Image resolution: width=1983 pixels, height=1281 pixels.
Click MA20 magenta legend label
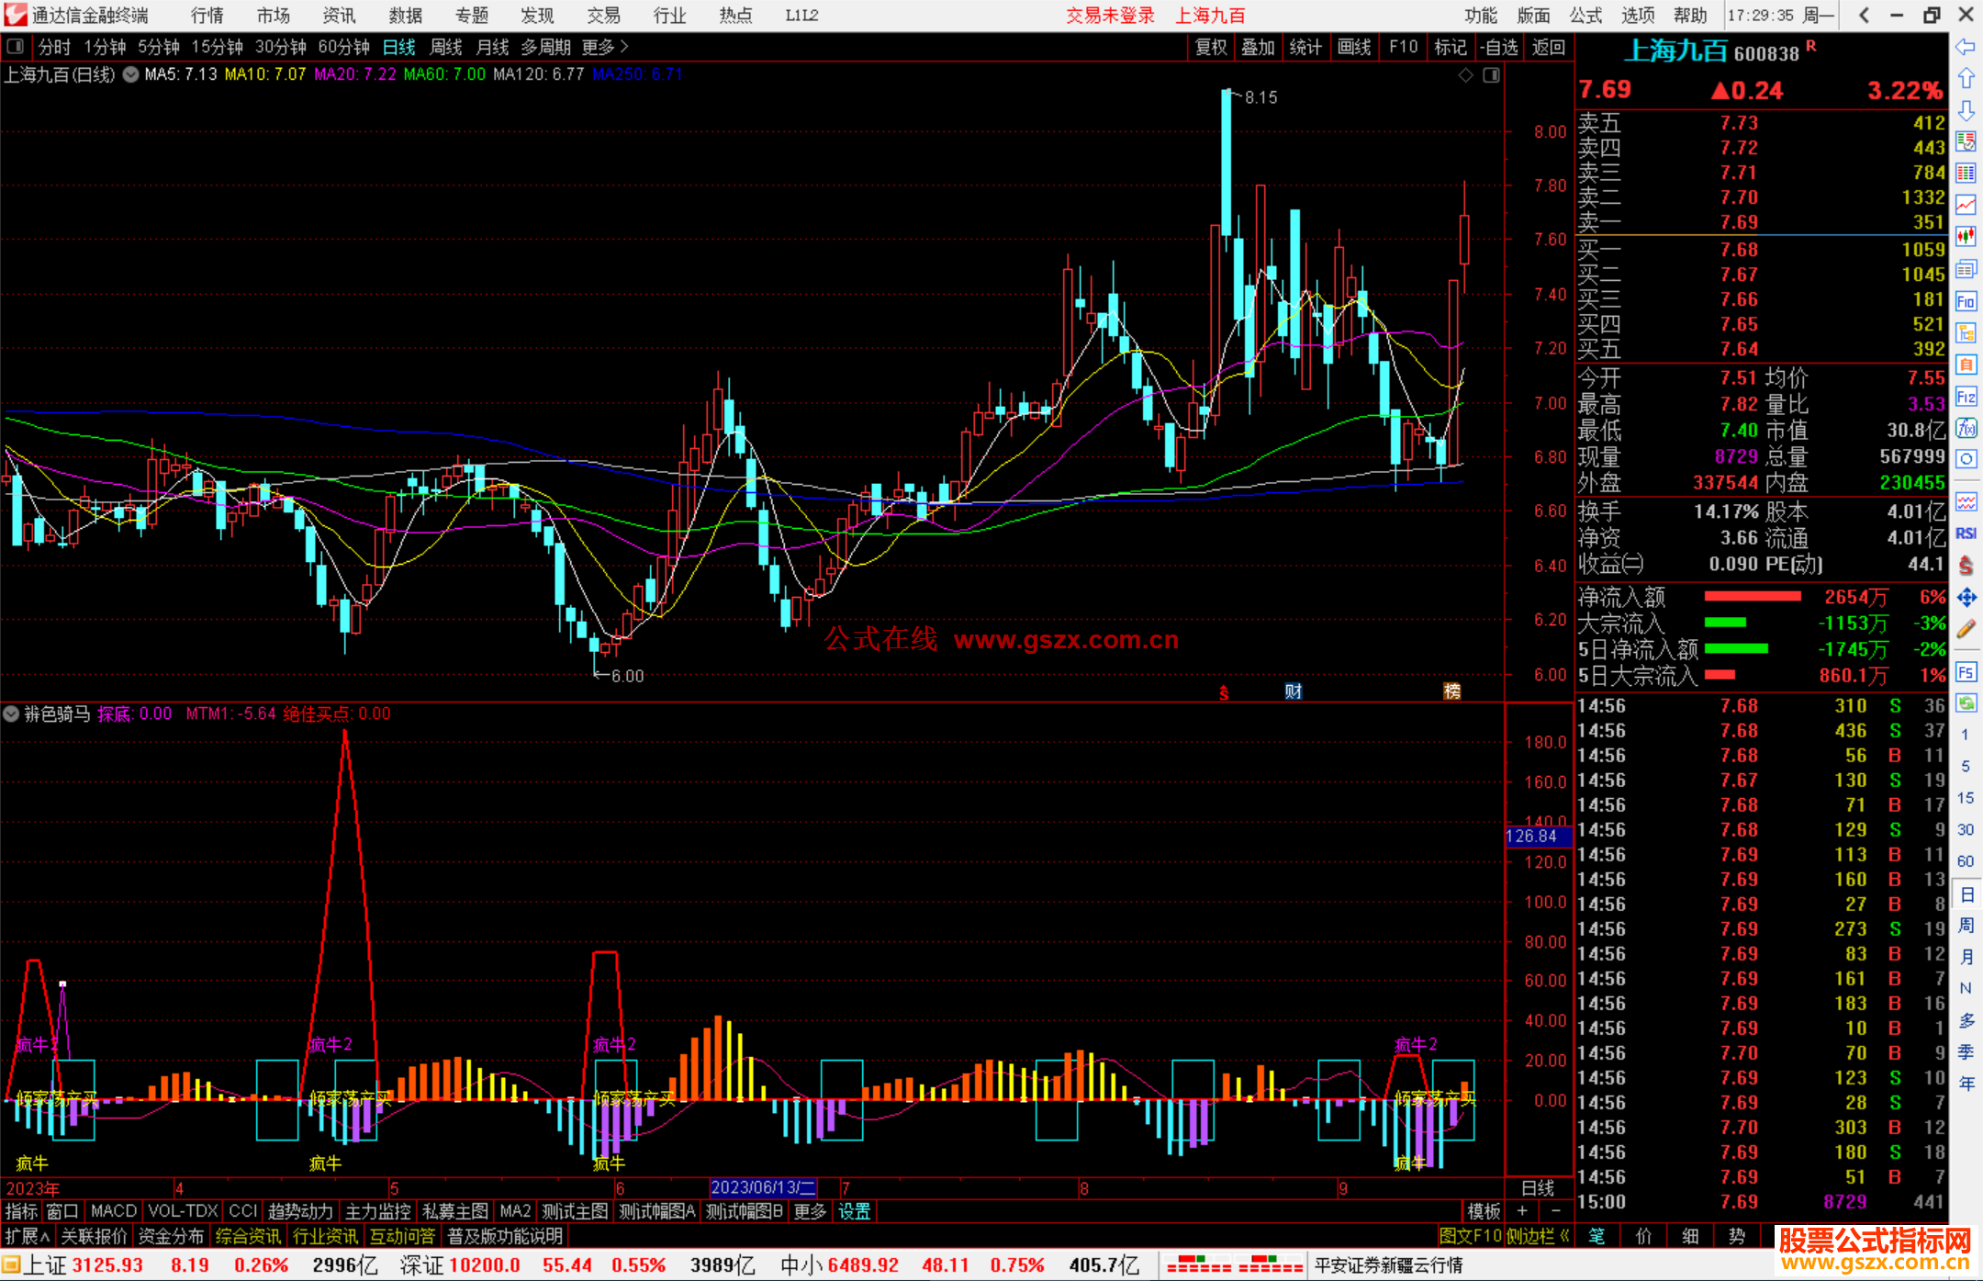[354, 74]
